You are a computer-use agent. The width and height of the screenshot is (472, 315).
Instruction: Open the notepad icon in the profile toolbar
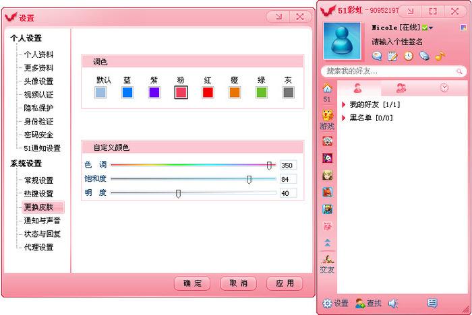392,56
